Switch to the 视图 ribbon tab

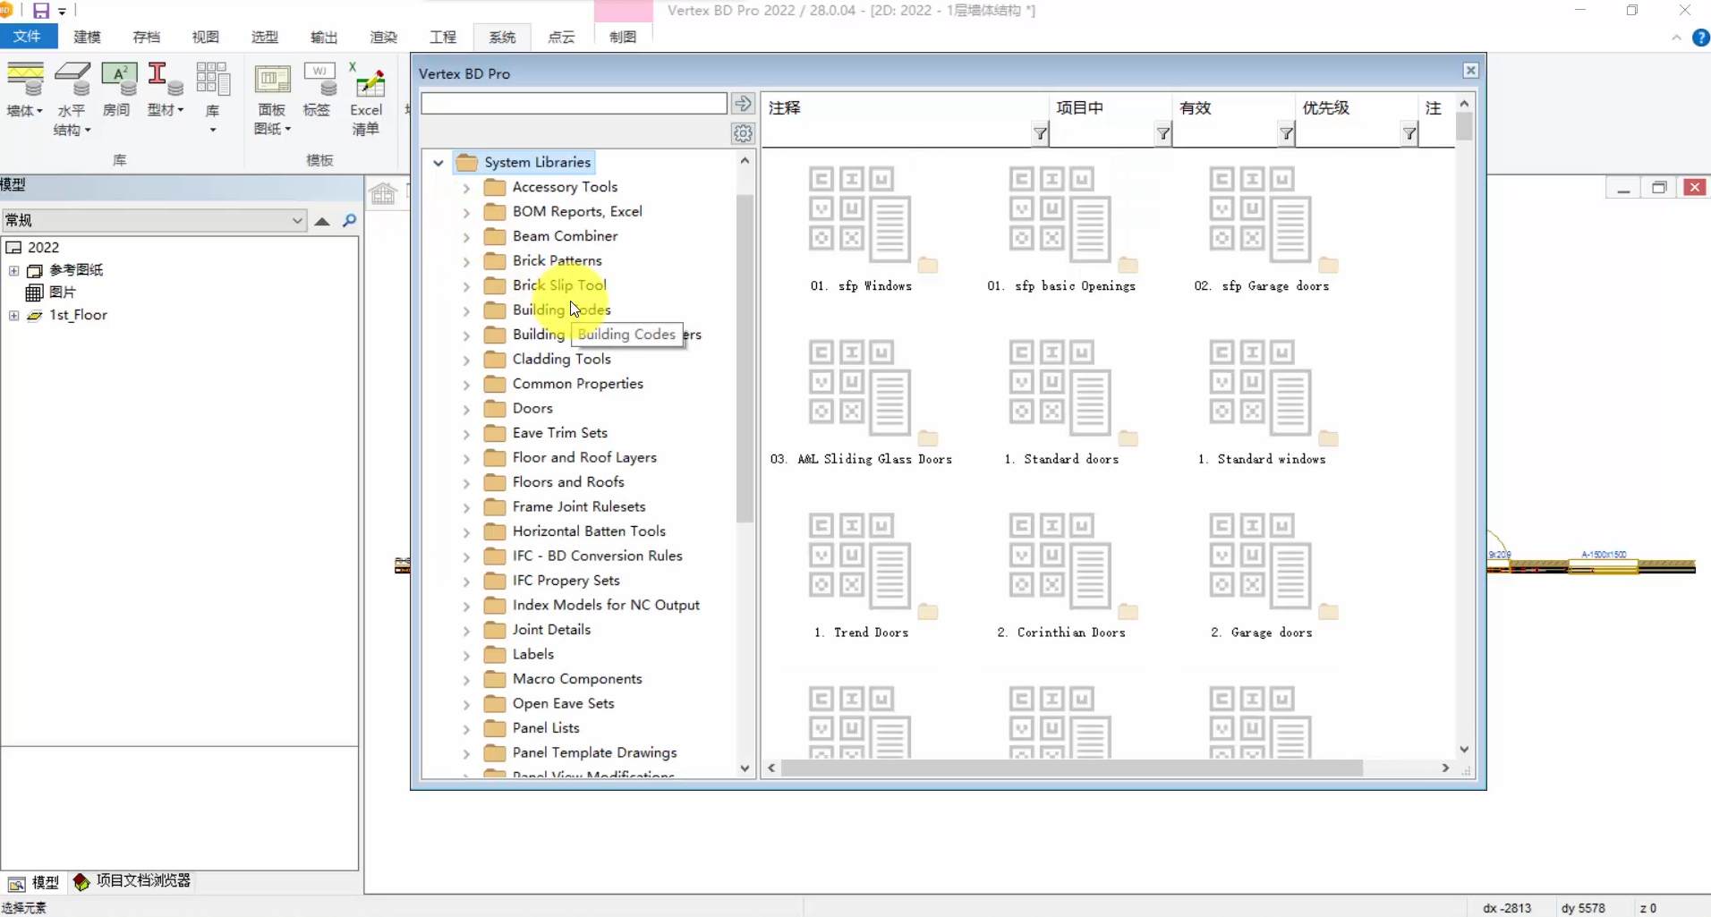(205, 37)
